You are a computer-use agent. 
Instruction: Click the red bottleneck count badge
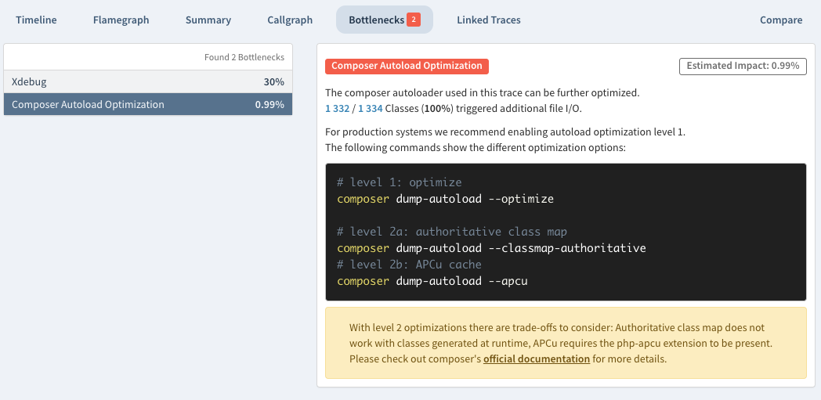click(x=413, y=20)
